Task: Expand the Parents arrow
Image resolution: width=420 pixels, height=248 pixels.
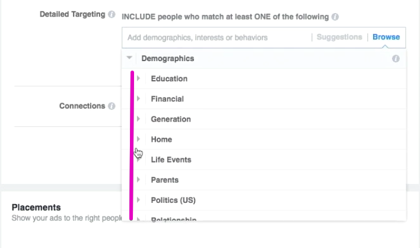Action: (x=138, y=180)
